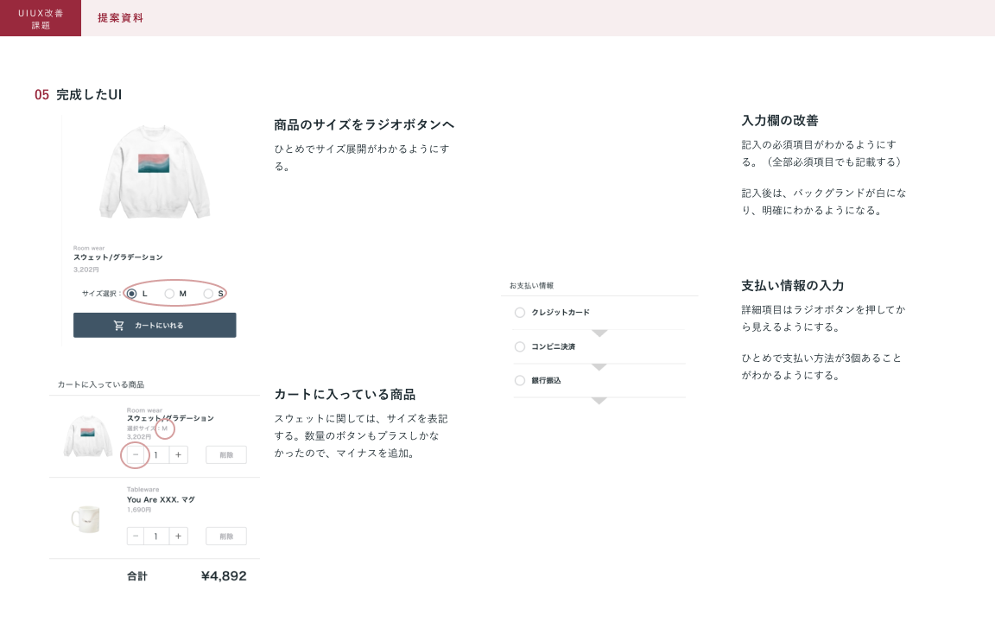This screenshot has width=995, height=622.
Task: Select size L radio button
Action: [x=132, y=294]
